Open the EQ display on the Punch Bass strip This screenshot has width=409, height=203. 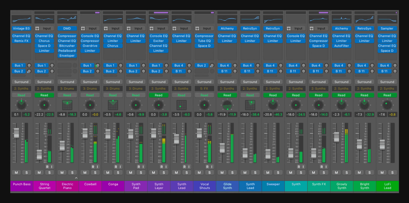point(22,19)
